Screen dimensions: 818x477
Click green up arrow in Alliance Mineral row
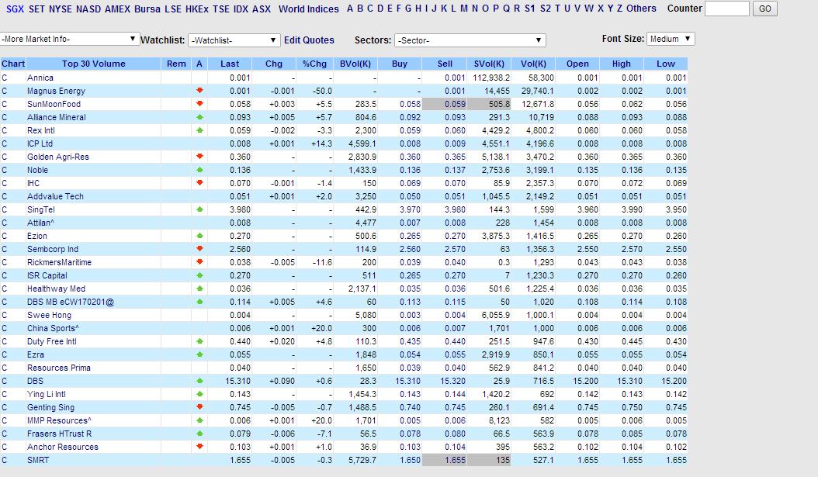(199, 117)
